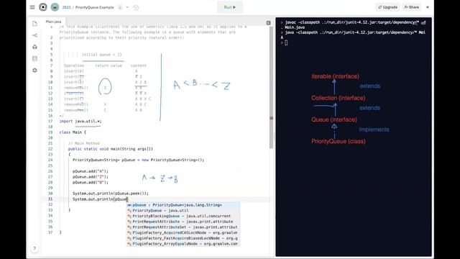Click the pQueue.add("Z"); line
This screenshot has height=259, width=460.
[x=91, y=177]
